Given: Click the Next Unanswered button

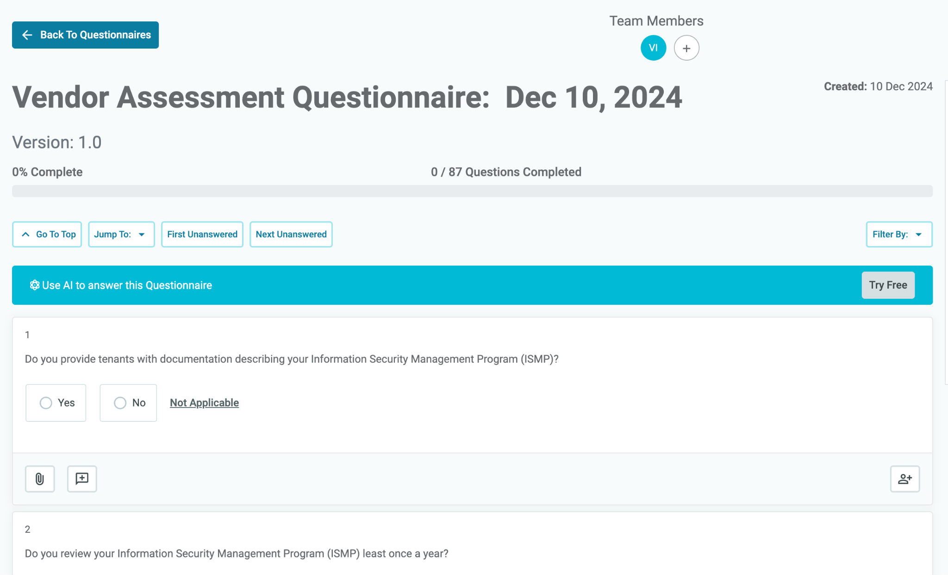Looking at the screenshot, I should tap(291, 234).
